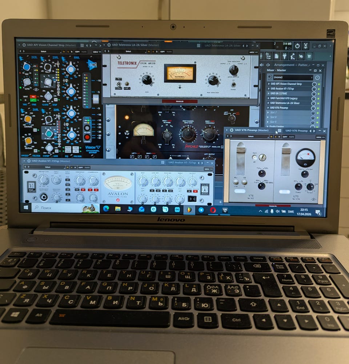349x364 pixels.
Task: Toggle the Avalon VT-737sp black power rocker switch
Action: pos(192,199)
